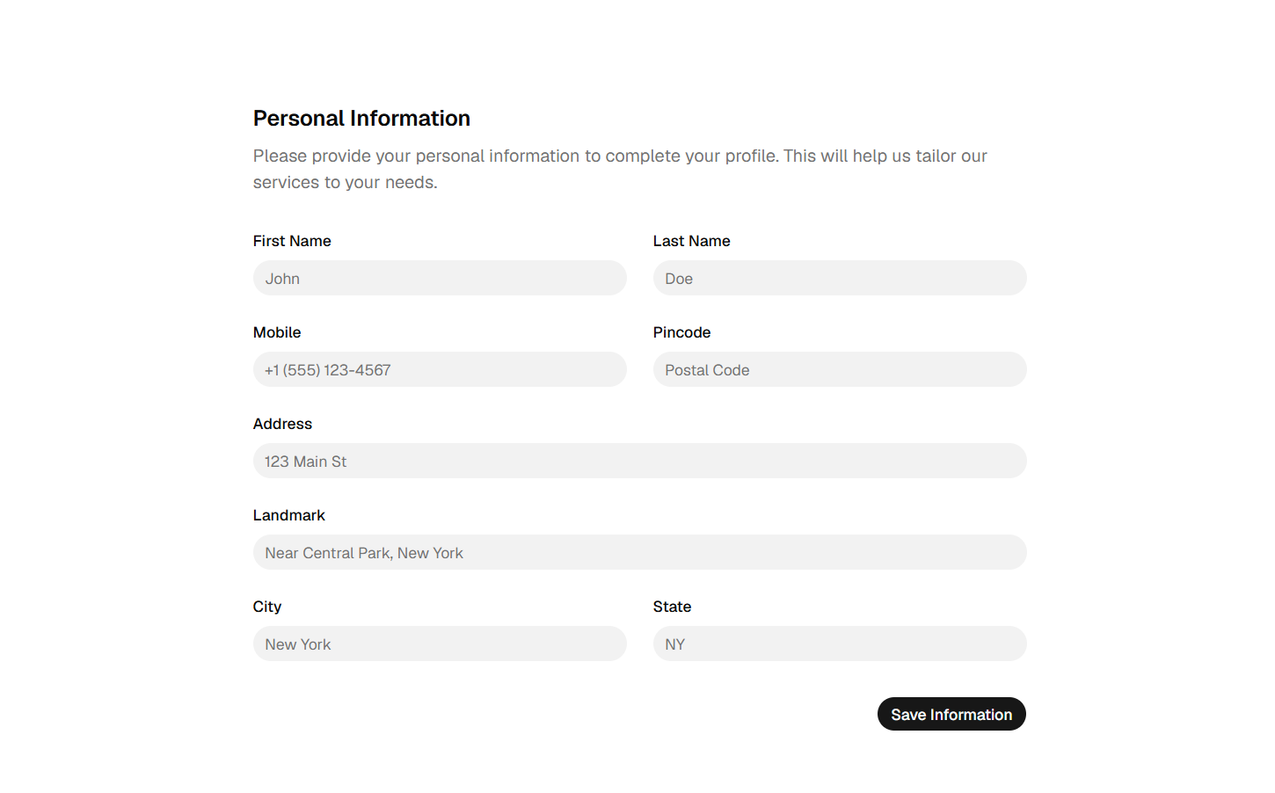Select the City field showing New York
This screenshot has height=793, width=1275.
point(440,644)
